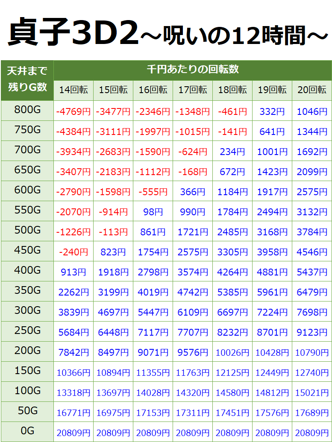332x442 pixels.
Task: Click the -4769円 cell
Action: [73, 111]
